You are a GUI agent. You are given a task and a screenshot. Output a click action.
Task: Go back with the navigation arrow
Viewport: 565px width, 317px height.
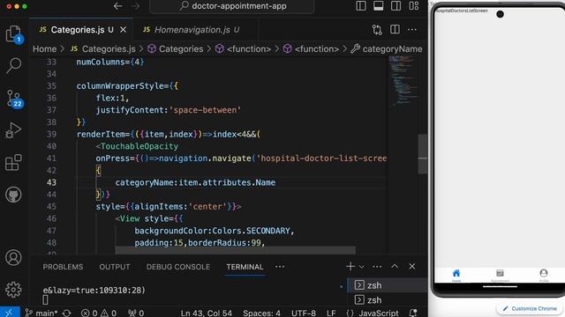click(x=117, y=6)
